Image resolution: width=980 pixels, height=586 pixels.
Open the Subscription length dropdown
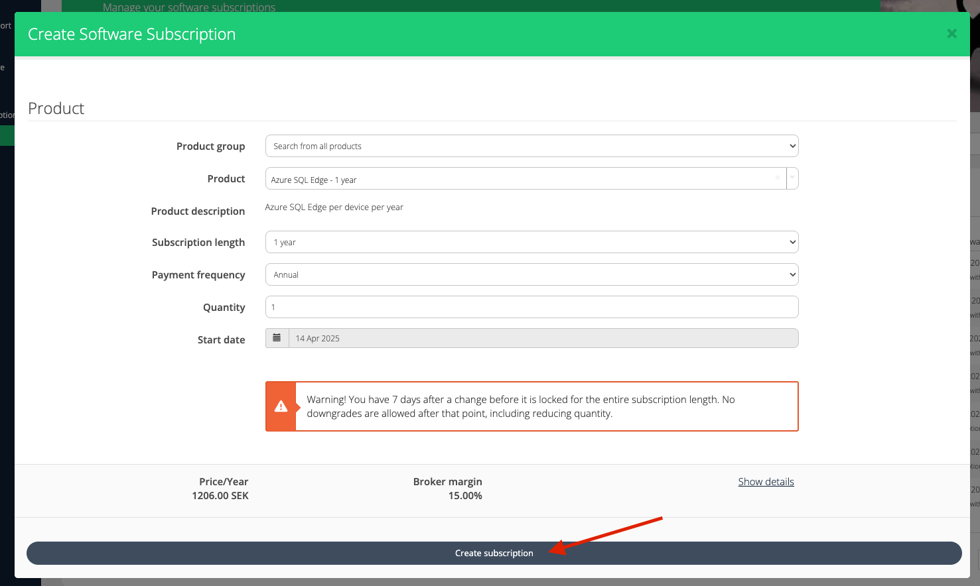[531, 243]
